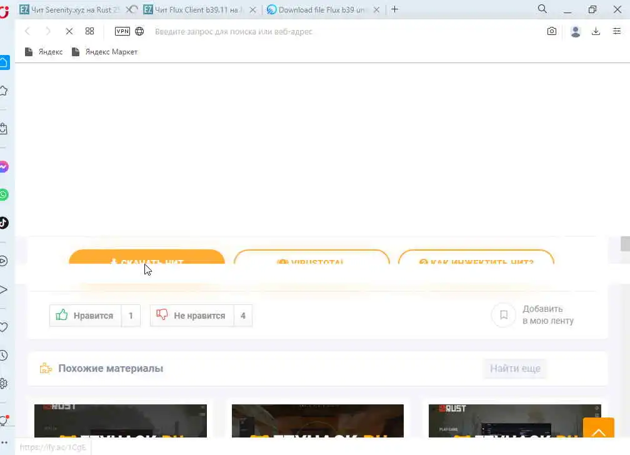Switch to the Чит Flux Client b39.11 tab
Screen dimensions: 630x455
[197, 9]
